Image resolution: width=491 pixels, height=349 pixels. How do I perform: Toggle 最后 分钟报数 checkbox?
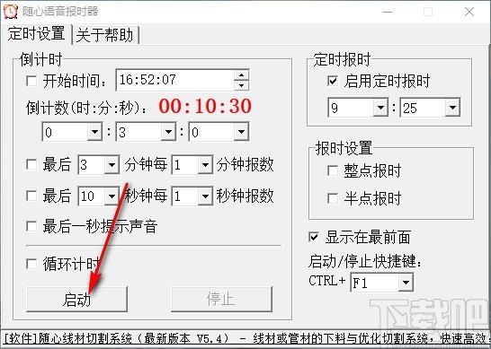tap(31, 164)
